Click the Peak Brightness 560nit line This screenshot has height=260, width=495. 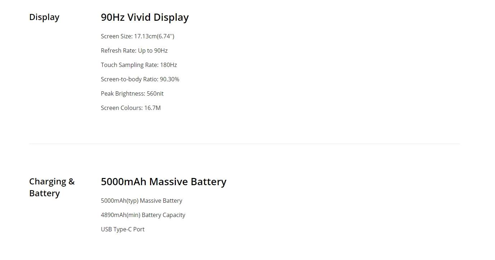tap(132, 93)
